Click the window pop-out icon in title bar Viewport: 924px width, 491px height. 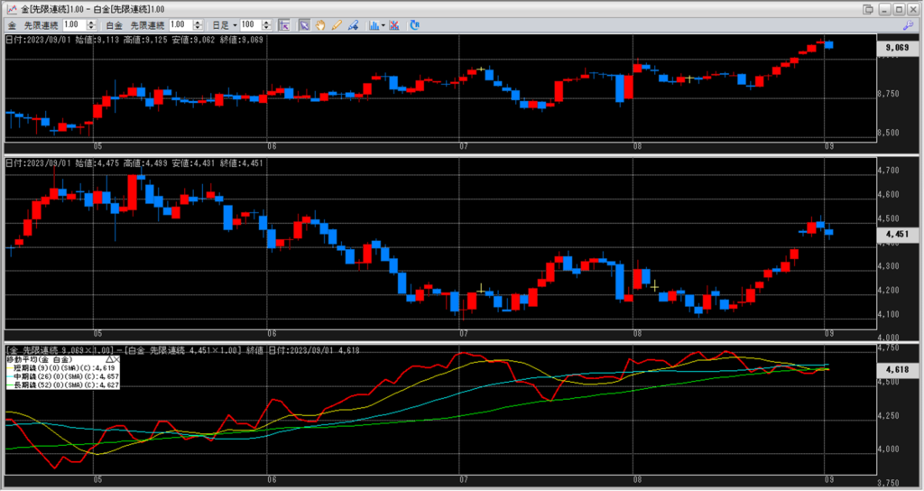pyautogui.click(x=868, y=9)
